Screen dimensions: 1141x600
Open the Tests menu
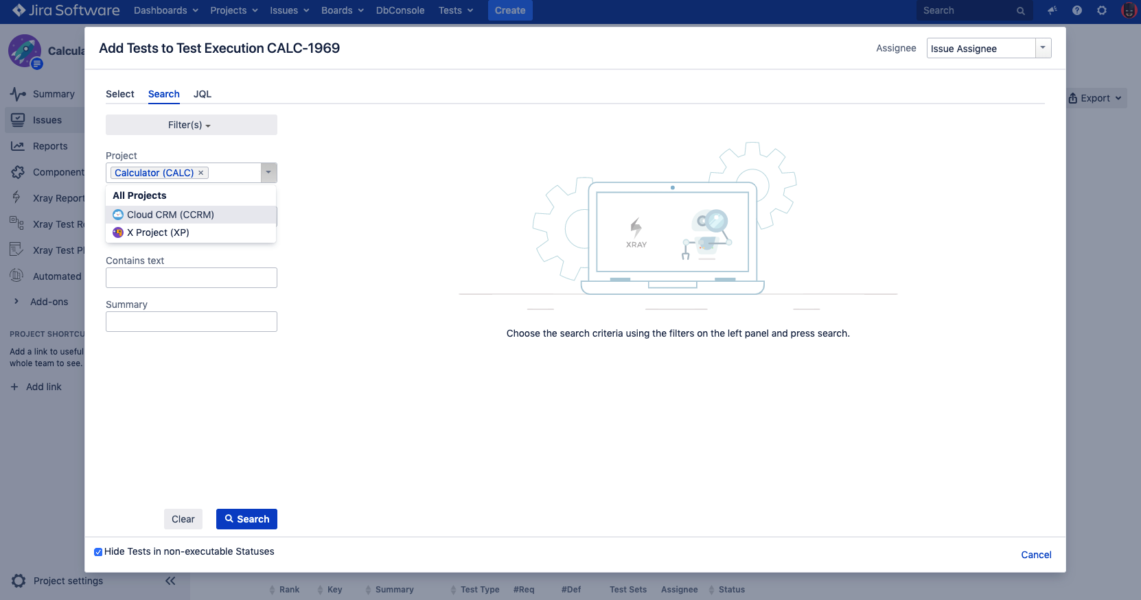point(456,10)
